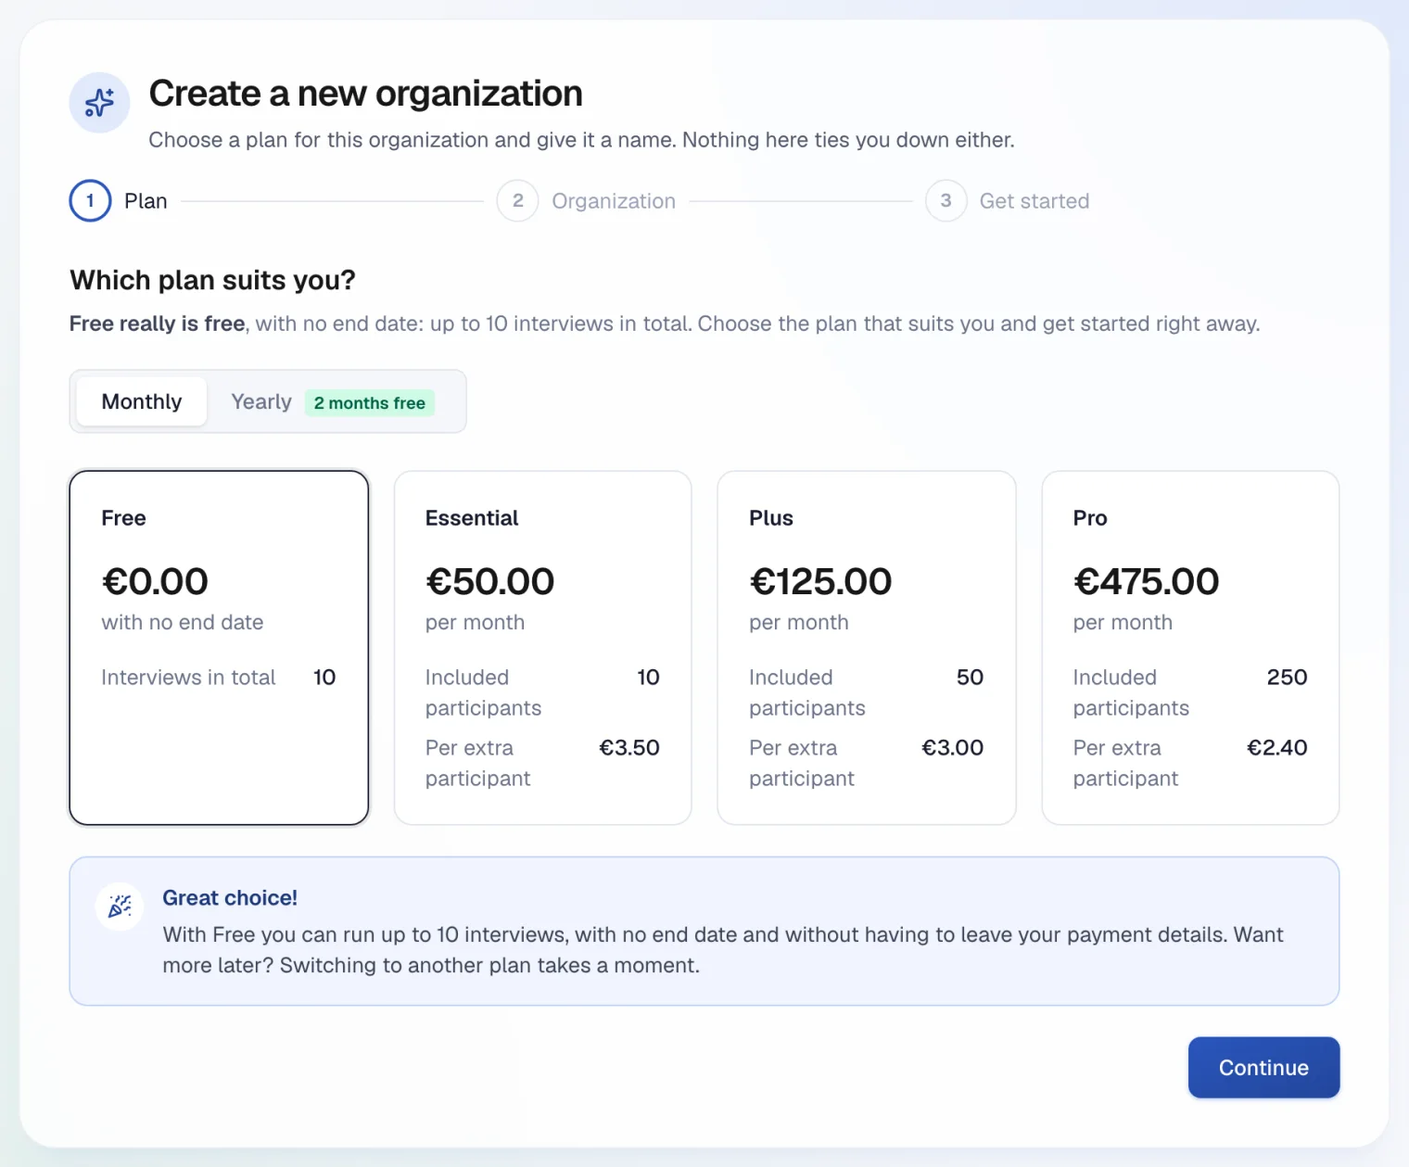Click the 'Great choice!' heading
This screenshot has height=1167, width=1409.
point(230,898)
